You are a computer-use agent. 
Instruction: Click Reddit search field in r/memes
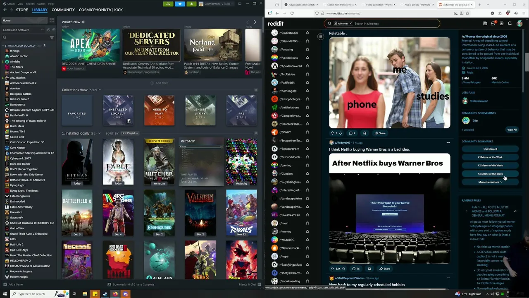[x=382, y=24]
